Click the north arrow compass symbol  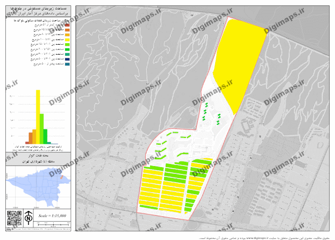point(29,217)
